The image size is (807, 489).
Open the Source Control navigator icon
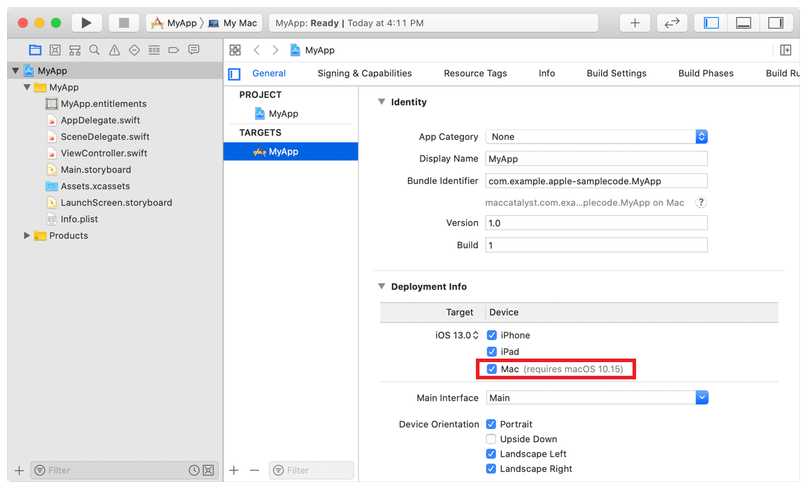[x=55, y=50]
